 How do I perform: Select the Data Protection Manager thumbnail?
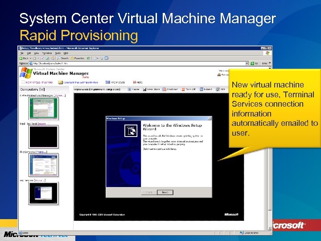coord(43,108)
